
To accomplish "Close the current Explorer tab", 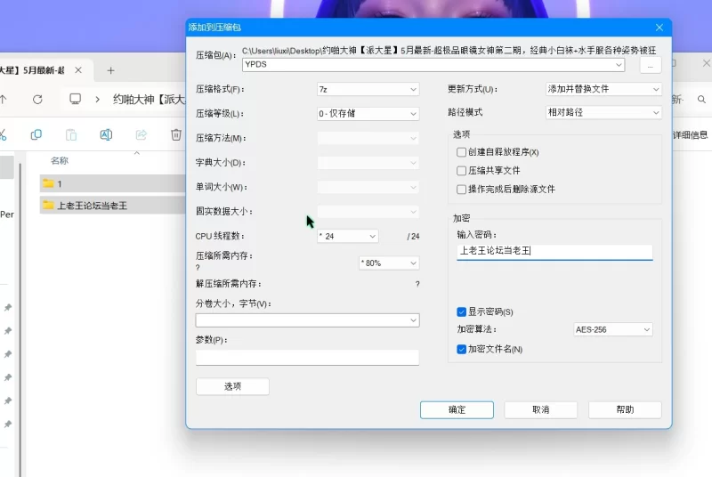I will tap(78, 70).
